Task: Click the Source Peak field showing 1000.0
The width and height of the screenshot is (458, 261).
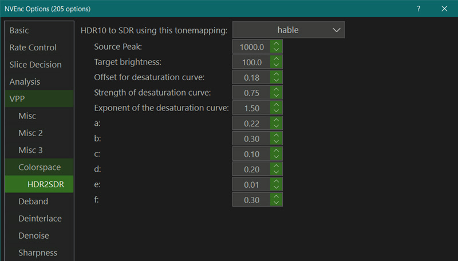Action: (251, 47)
